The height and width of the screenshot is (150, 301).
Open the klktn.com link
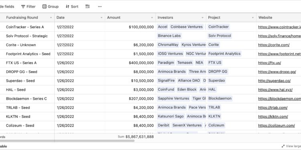coord(273,116)
